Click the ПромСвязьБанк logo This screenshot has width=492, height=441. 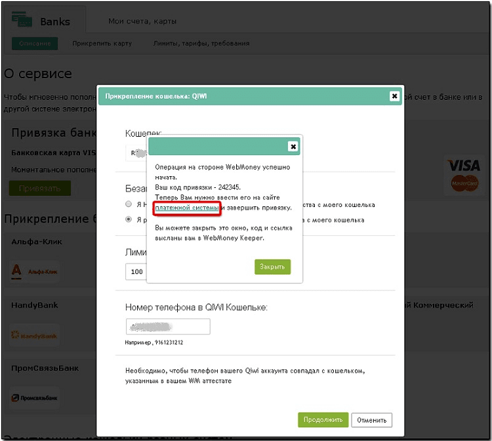point(35,398)
